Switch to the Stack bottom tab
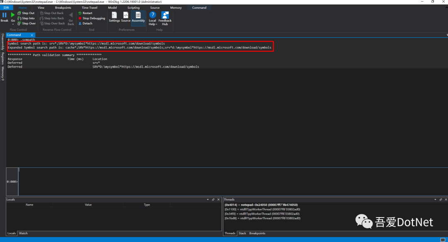Screen dimensions: 448x242 click(x=242, y=233)
